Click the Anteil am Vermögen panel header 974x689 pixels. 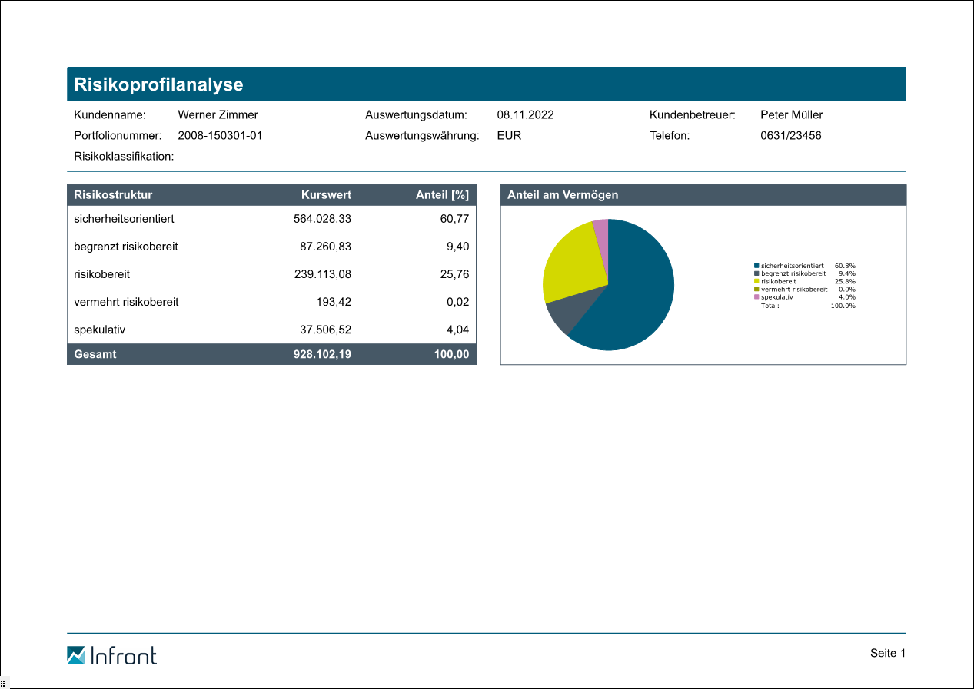pyautogui.click(x=563, y=195)
